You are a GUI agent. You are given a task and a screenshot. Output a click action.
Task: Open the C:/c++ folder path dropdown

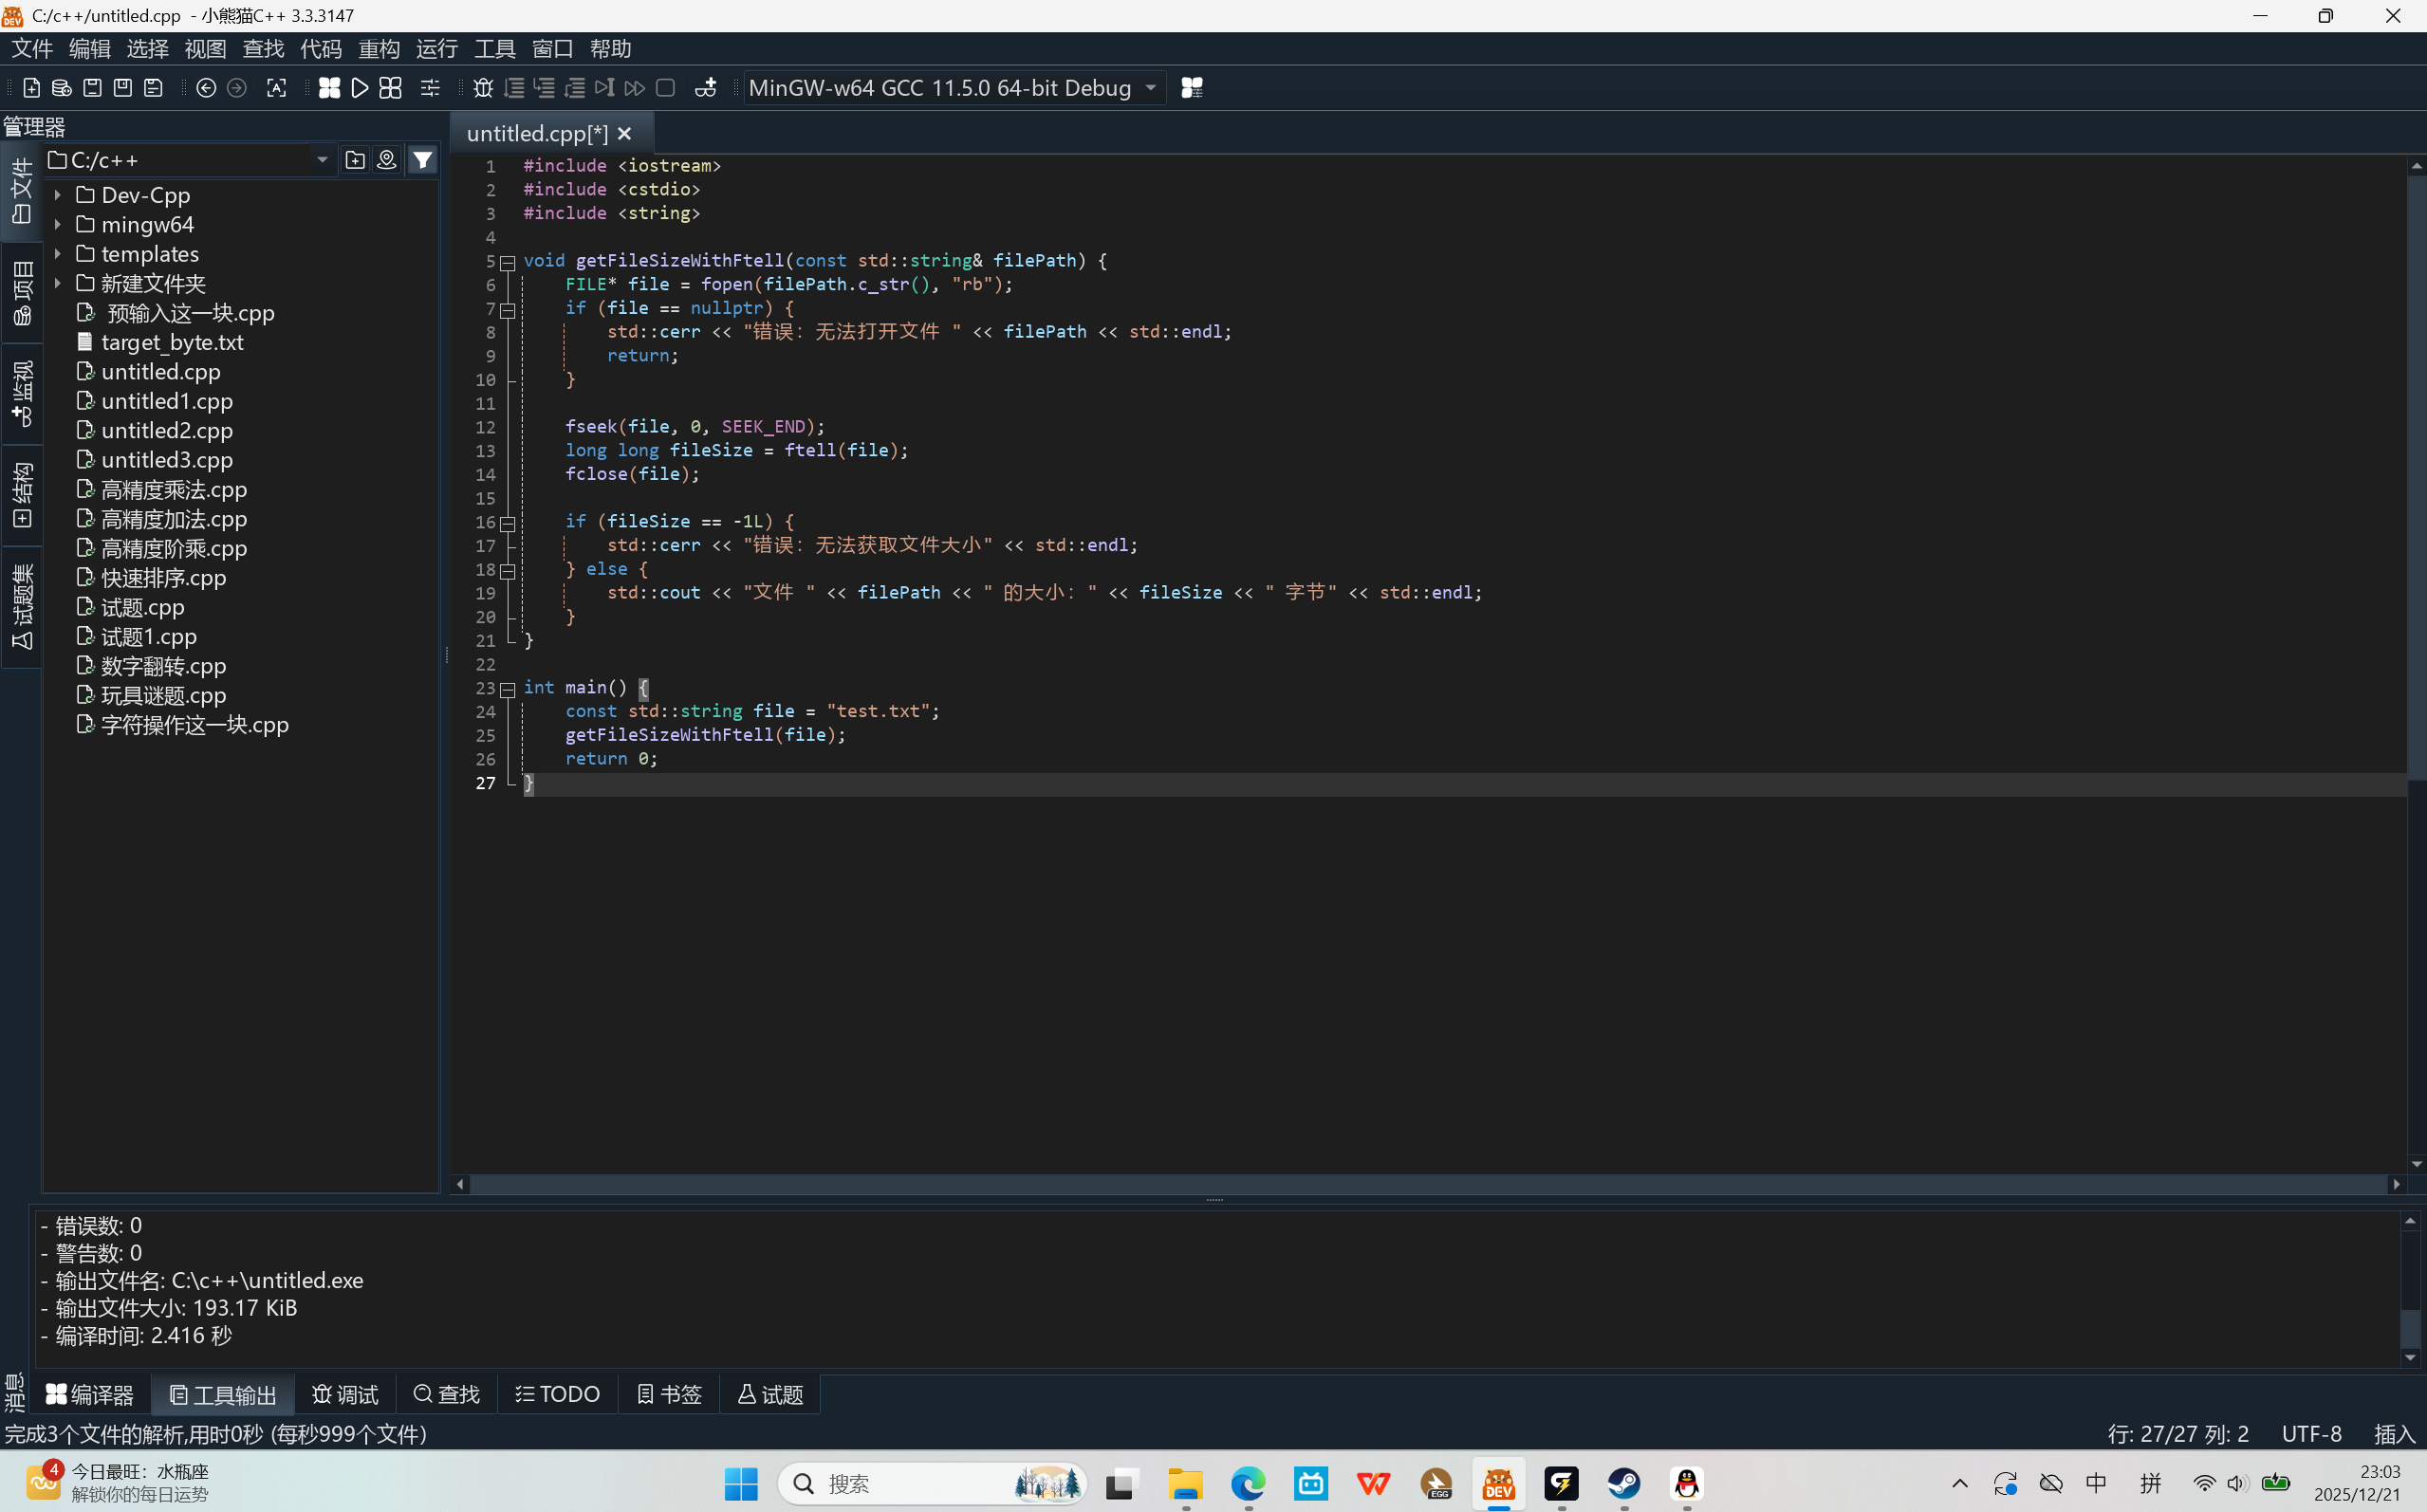322,160
